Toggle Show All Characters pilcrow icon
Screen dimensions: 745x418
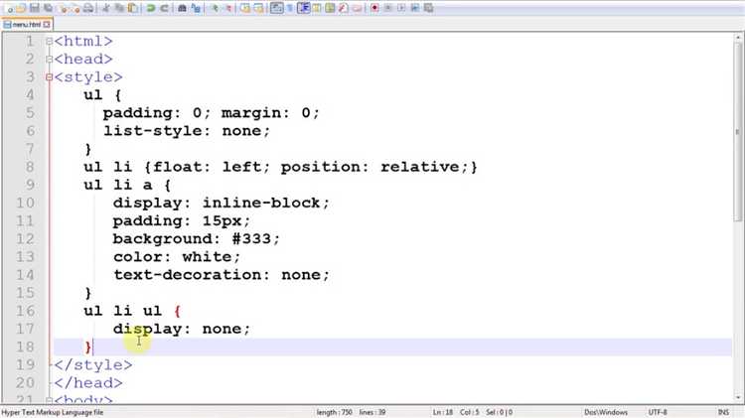pos(290,8)
